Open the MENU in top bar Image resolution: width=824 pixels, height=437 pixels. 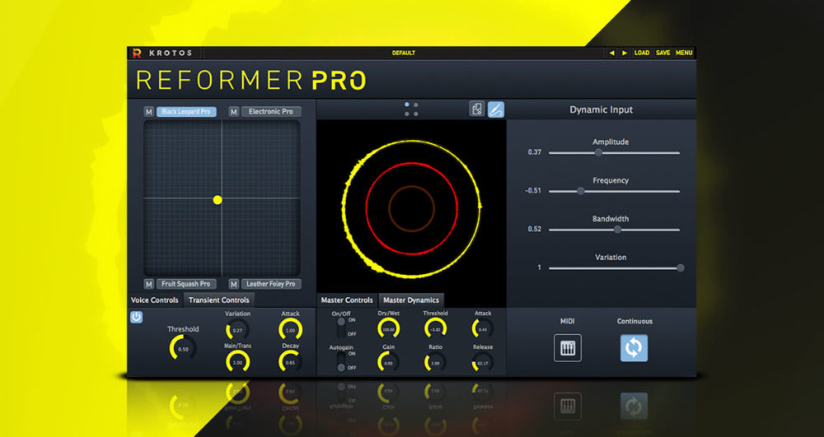coord(684,53)
